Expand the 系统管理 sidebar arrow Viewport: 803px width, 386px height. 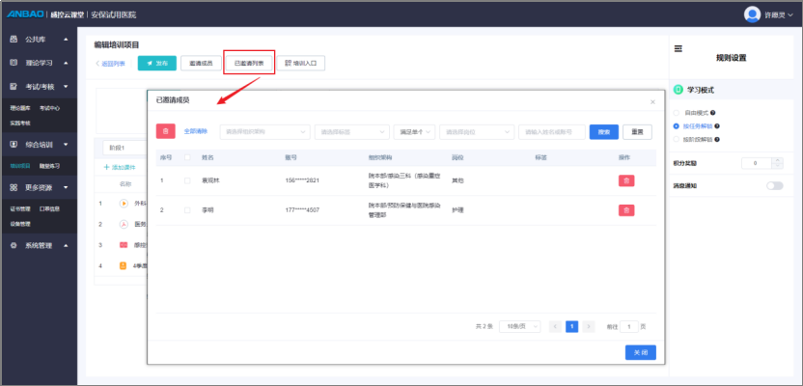coord(66,246)
